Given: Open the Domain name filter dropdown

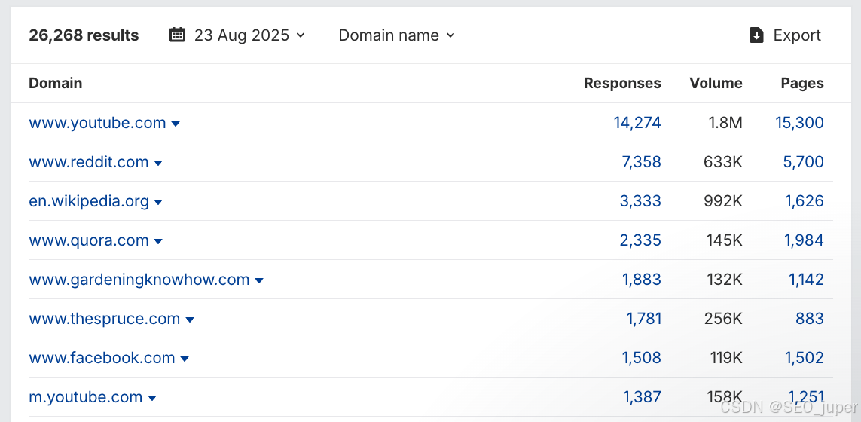Looking at the screenshot, I should (x=397, y=35).
